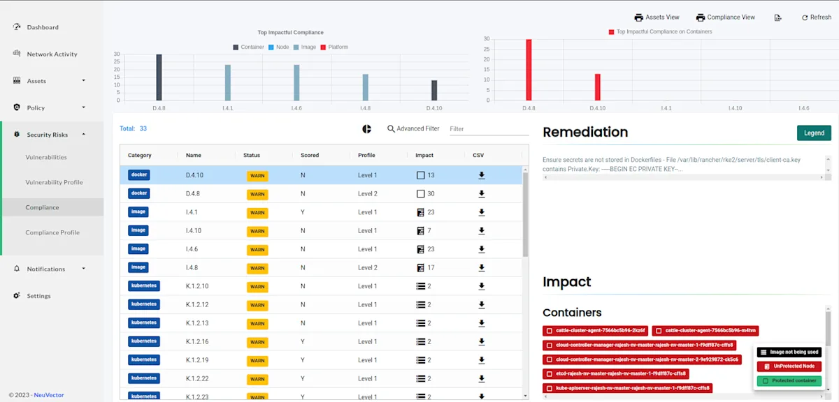Open Vulnerability Profile submenu

click(x=54, y=182)
